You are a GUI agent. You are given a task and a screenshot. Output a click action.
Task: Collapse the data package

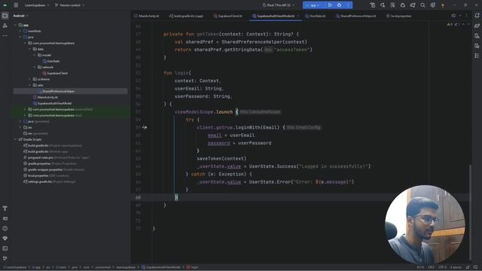click(x=30, y=49)
